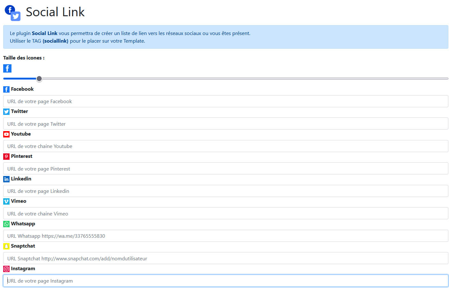Click the Instagram camera icon

point(6,269)
